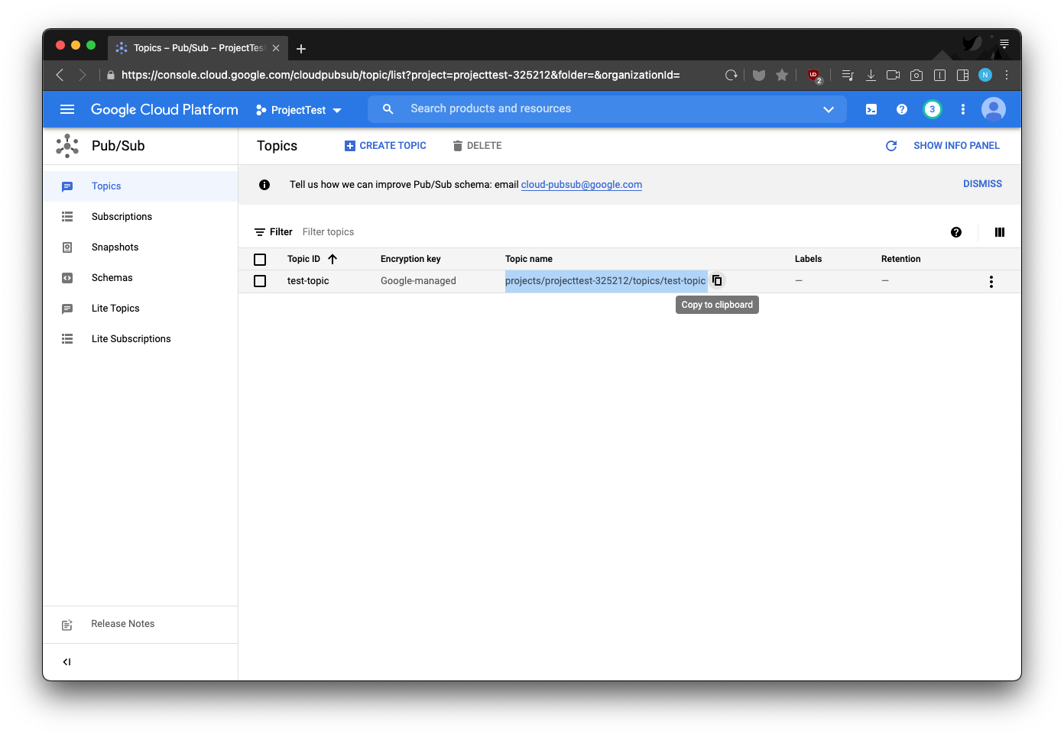Toggle the select-all topics checkbox
This screenshot has height=737, width=1064.
click(260, 260)
